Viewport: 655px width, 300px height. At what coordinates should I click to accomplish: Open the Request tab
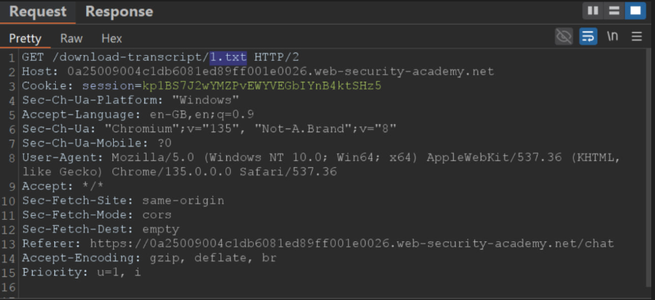click(x=38, y=12)
